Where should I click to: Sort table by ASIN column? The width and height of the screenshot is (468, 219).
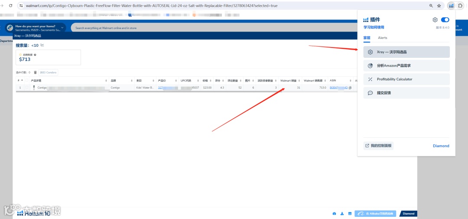tap(351, 81)
